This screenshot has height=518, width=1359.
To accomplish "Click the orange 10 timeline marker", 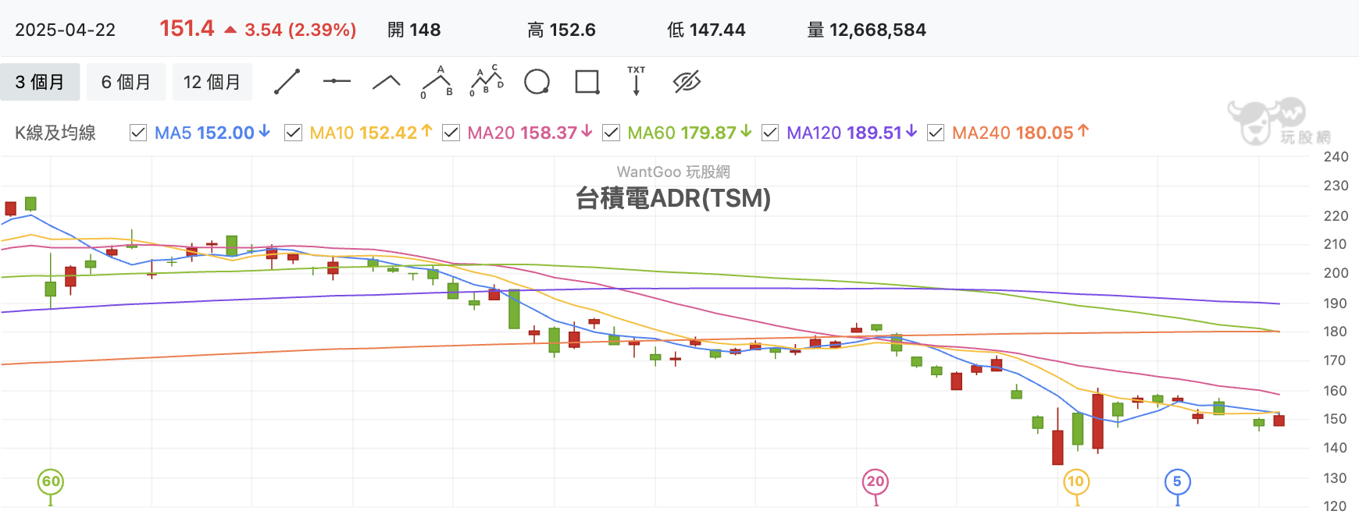I will click(1076, 481).
